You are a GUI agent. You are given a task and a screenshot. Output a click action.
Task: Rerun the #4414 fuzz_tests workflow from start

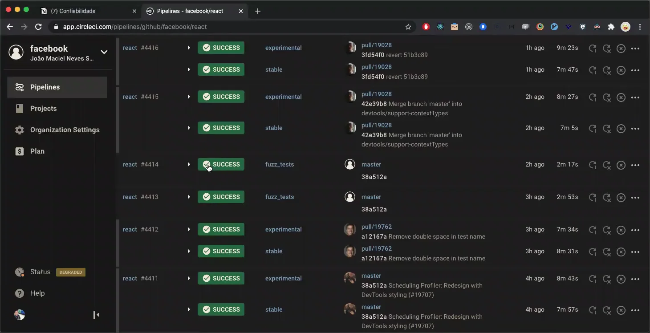592,165
